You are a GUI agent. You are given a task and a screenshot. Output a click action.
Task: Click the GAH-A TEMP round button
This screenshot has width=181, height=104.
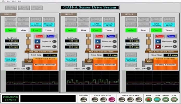[x=95, y=99]
